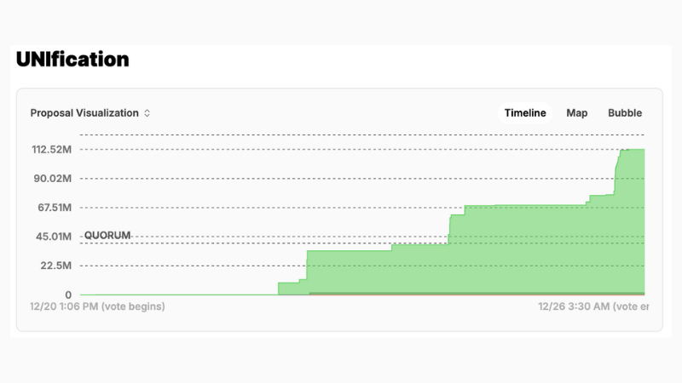Viewport: 682px width, 383px height.
Task: Click the 112.52M y-axis label
Action: pyautogui.click(x=51, y=150)
